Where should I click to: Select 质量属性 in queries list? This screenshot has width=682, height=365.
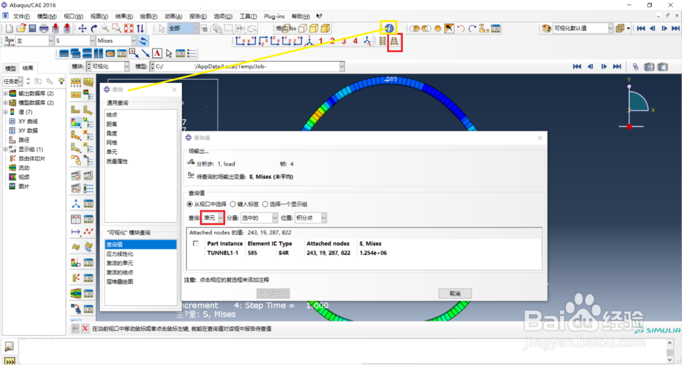tap(117, 161)
